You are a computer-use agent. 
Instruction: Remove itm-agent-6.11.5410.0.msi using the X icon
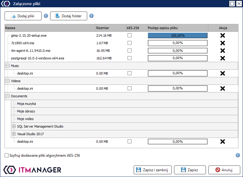tap(223, 51)
